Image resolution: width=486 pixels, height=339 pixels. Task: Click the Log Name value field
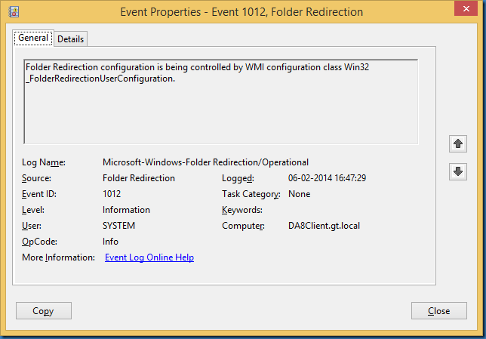click(205, 162)
